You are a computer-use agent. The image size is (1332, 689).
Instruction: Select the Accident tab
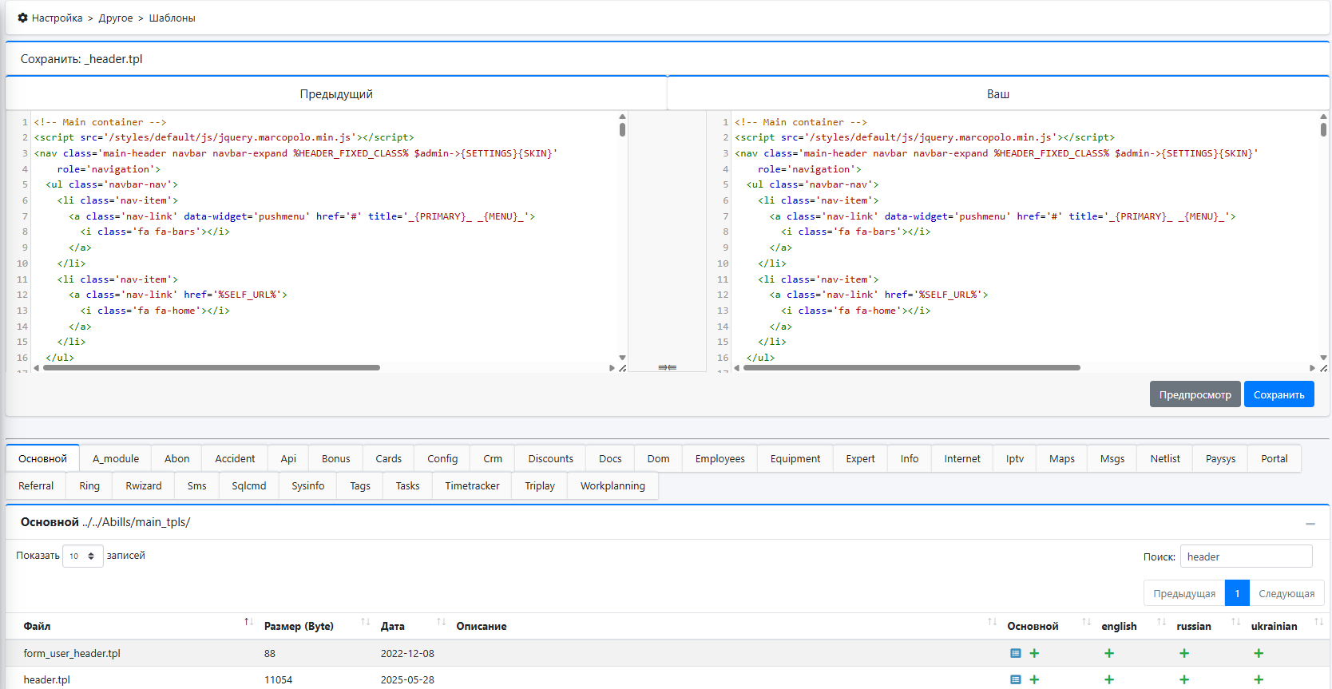click(x=235, y=458)
